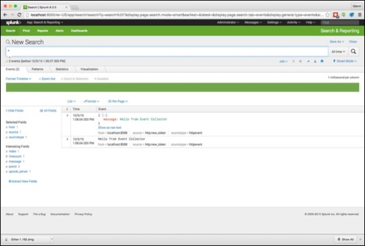Click the green timeline bar
This screenshot has width=365, height=246.
pyautogui.click(x=182, y=87)
